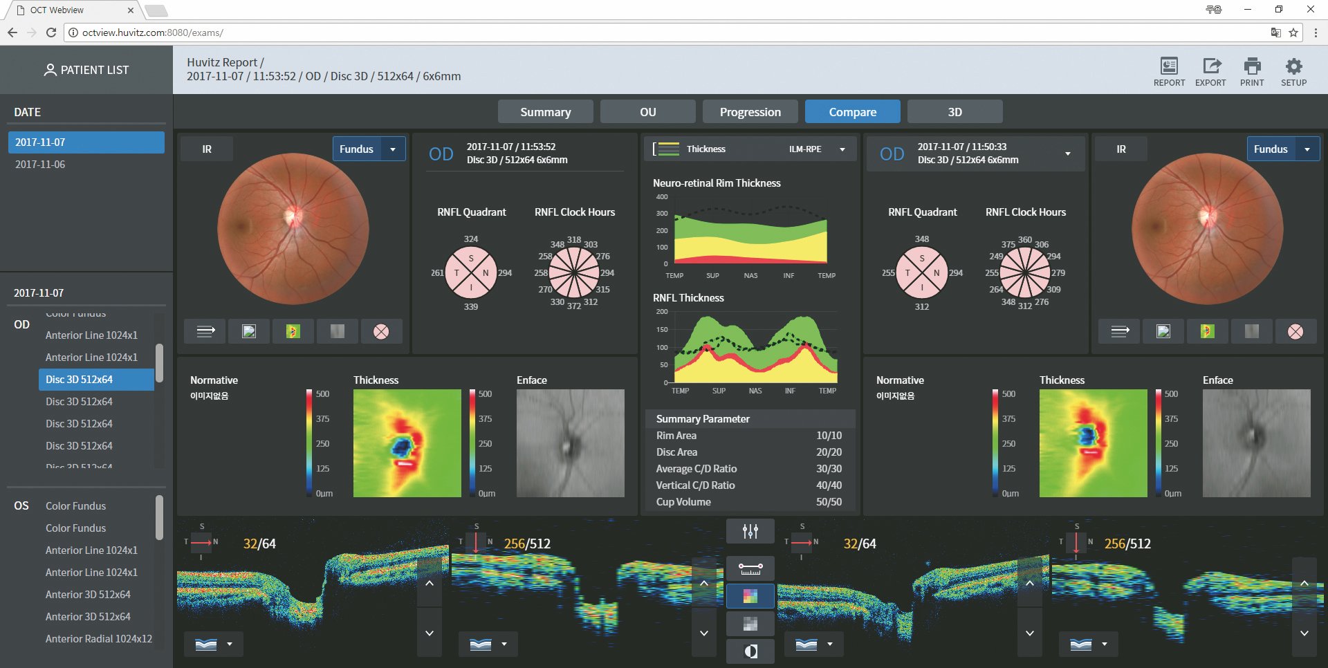This screenshot has width=1328, height=668.
Task: Toggle left RNFL sector circle overlay
Action: (381, 332)
